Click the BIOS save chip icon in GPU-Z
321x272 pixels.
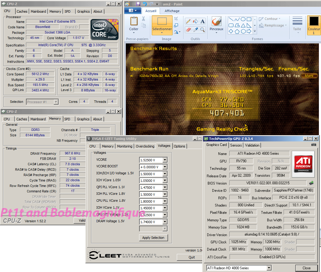tap(311, 183)
